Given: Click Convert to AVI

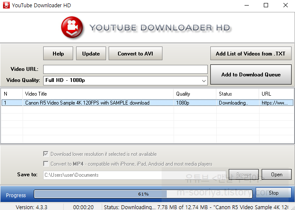Looking at the screenshot, I should [136, 53].
